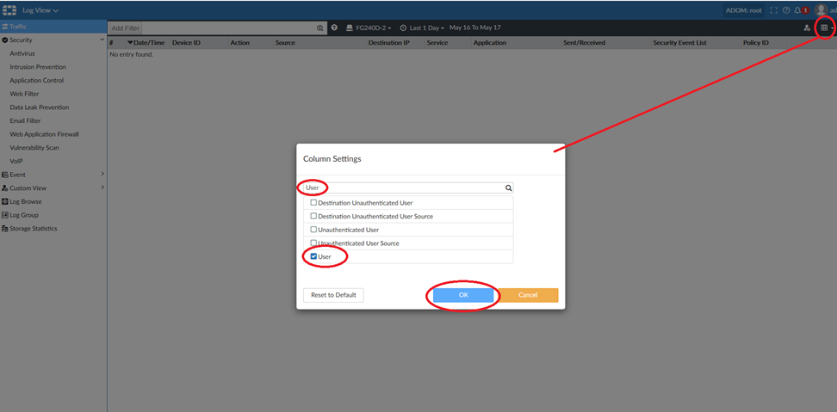837x412 pixels.
Task: Click the magnifier icon in Column Settings search
Action: [508, 188]
